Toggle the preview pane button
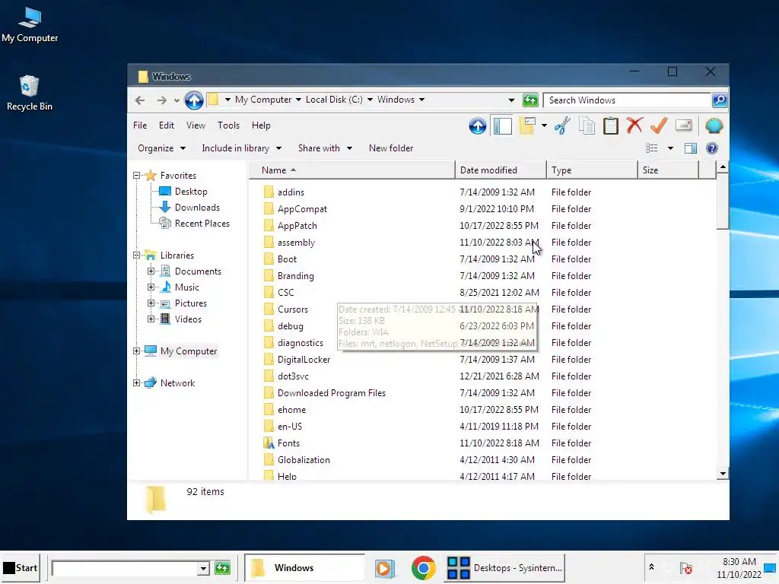This screenshot has width=779, height=584. tap(691, 148)
